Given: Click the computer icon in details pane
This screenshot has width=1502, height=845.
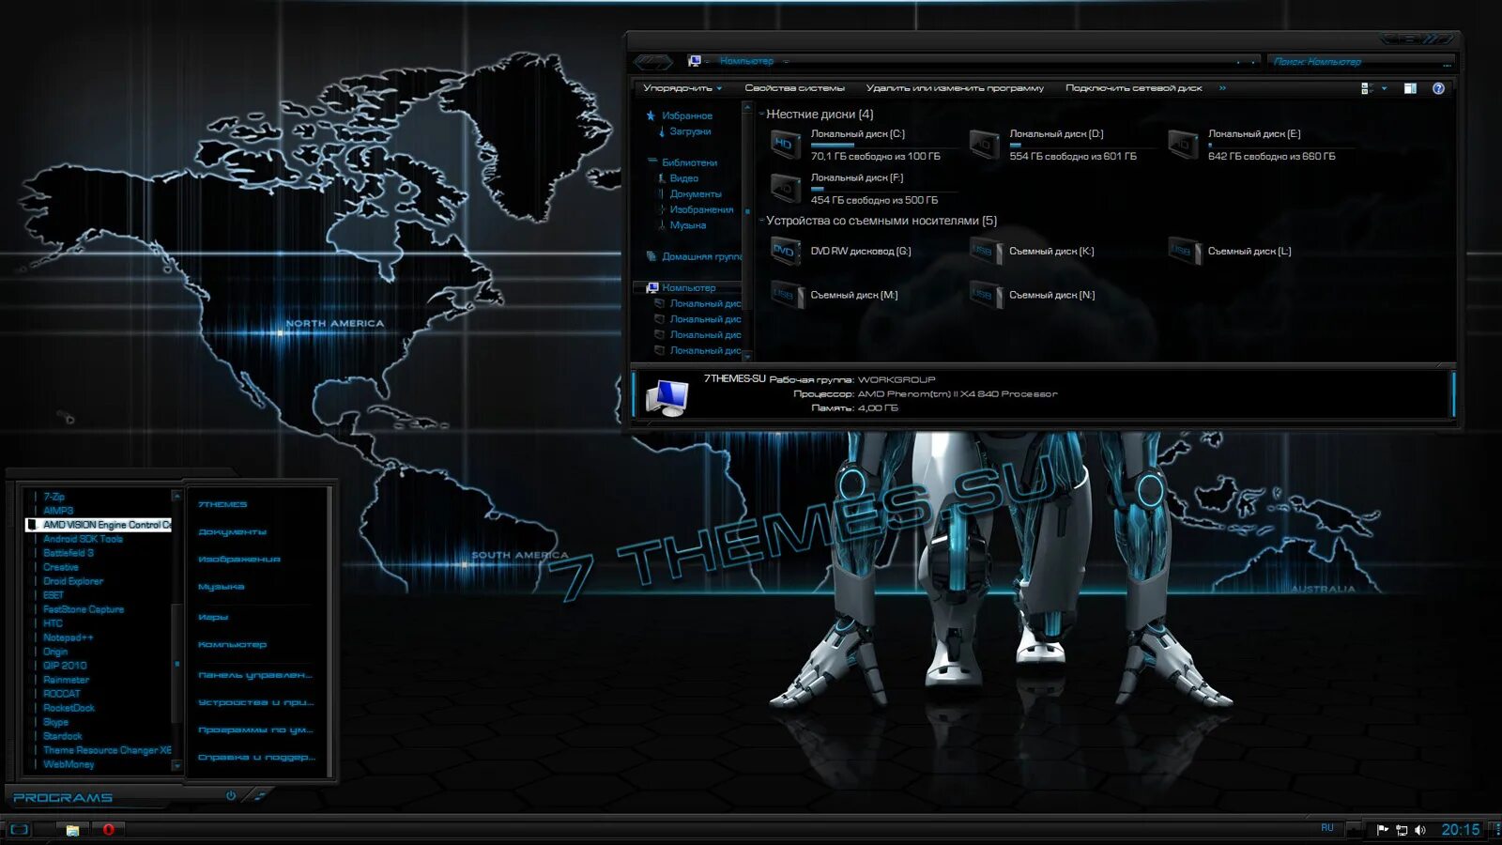Looking at the screenshot, I should (667, 397).
